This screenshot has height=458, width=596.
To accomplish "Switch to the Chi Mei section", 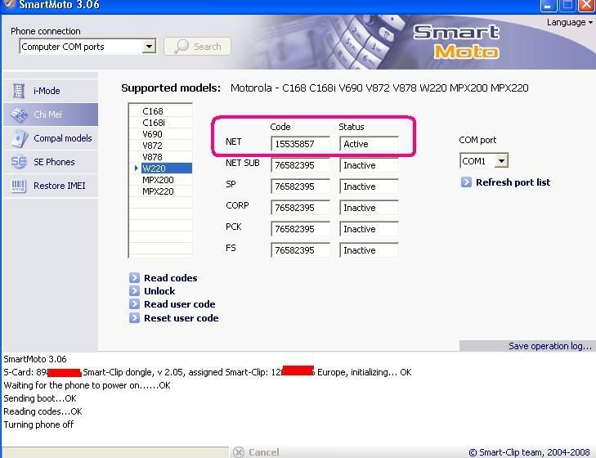I will 51,114.
